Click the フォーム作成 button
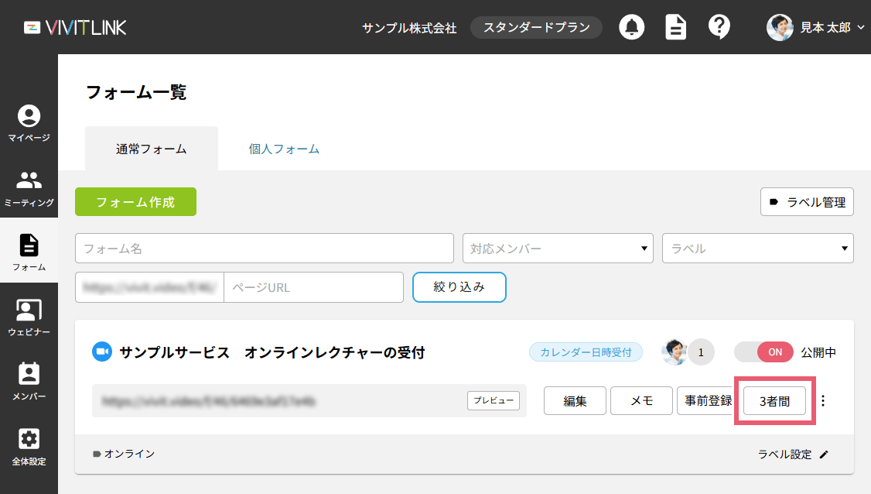This screenshot has width=871, height=494. tap(135, 202)
